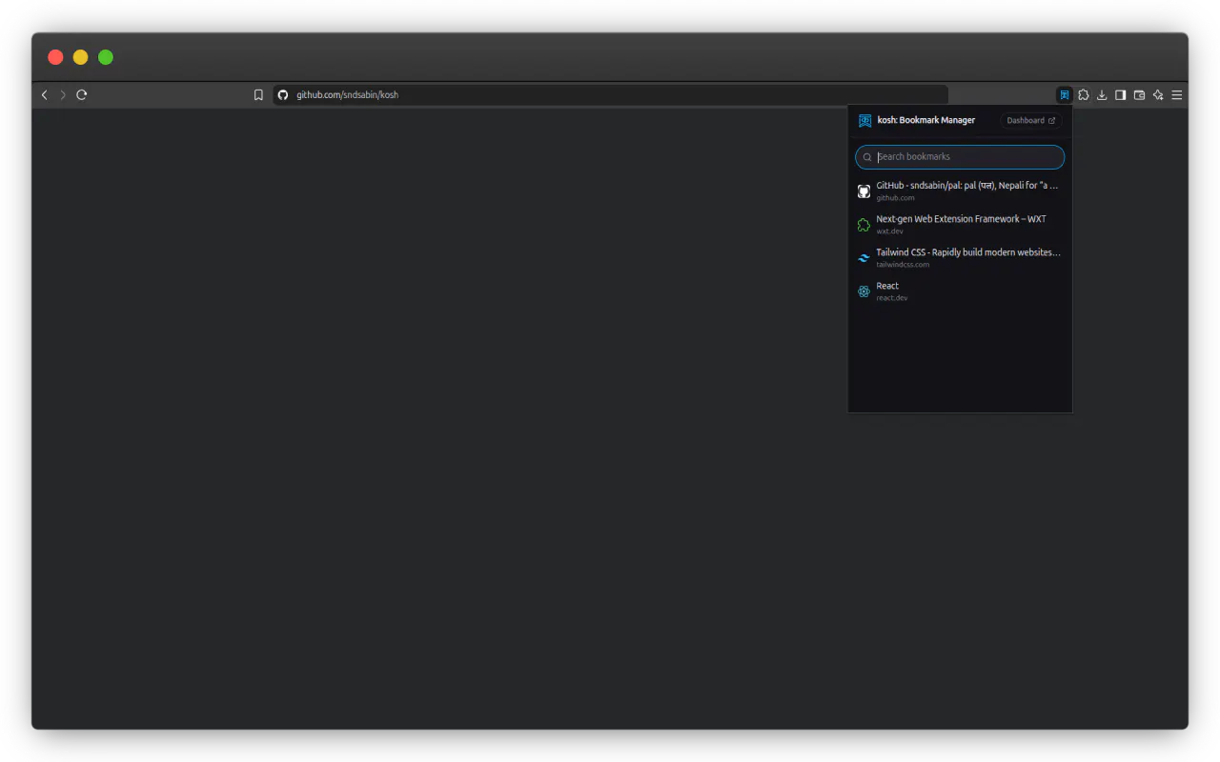Click the GitHub site icon in the address bar
The width and height of the screenshot is (1220, 762).
click(x=283, y=95)
